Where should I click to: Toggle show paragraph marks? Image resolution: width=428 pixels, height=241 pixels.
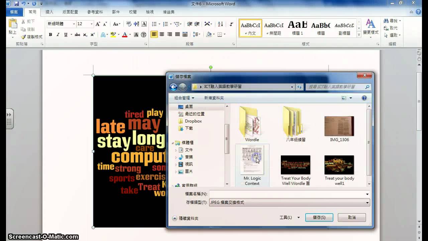pyautogui.click(x=231, y=24)
